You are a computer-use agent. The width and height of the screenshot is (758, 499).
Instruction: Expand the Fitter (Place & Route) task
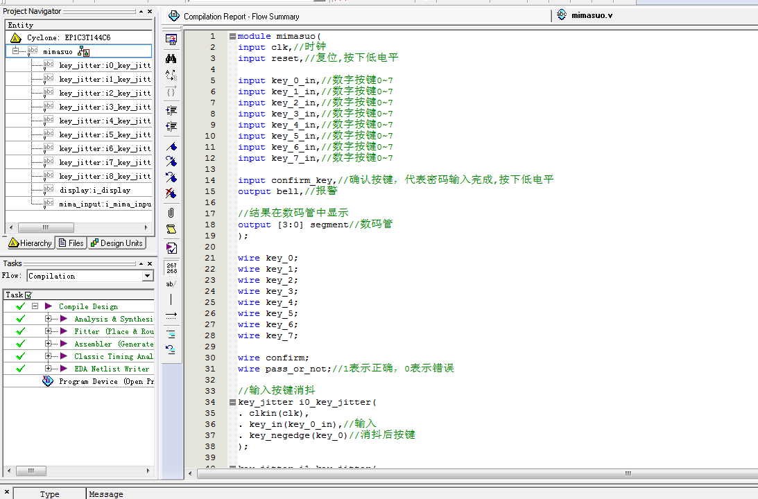tap(49, 331)
